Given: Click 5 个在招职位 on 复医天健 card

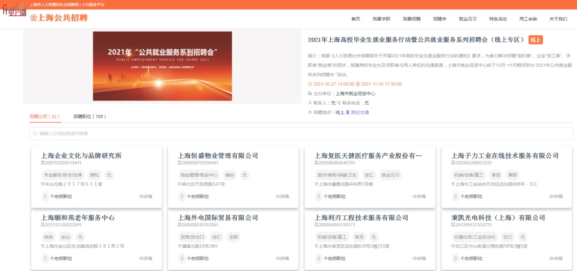Looking at the screenshot, I should pyautogui.click(x=330, y=197).
